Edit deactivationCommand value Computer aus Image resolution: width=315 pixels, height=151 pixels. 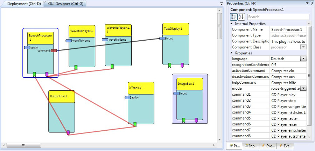288,77
